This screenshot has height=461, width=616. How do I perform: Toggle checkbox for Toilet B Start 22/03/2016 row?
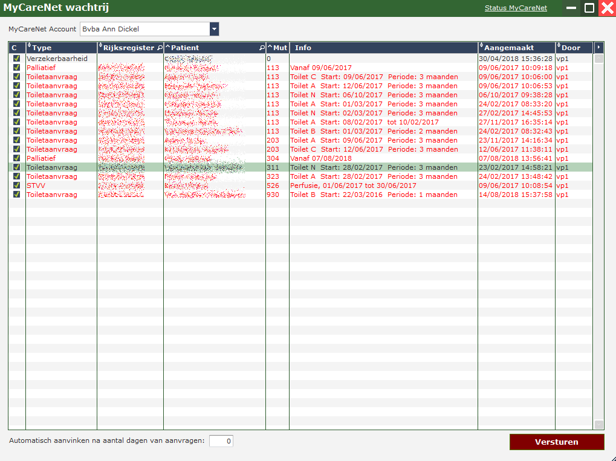pos(16,194)
